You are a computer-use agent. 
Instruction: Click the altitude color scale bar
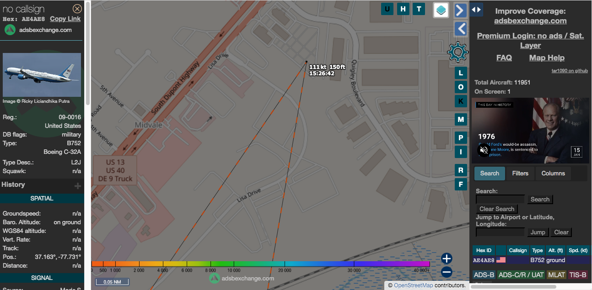click(x=261, y=264)
